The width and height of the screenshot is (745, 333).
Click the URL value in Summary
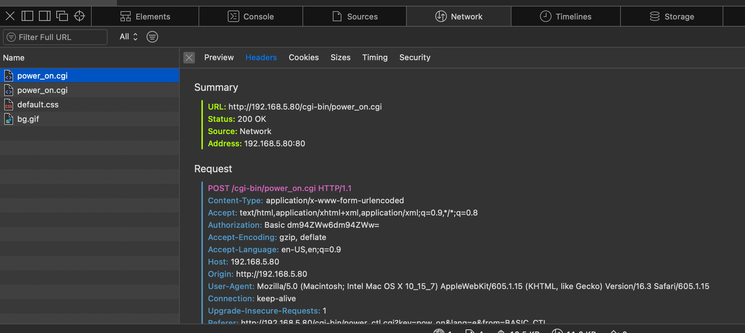(x=305, y=107)
